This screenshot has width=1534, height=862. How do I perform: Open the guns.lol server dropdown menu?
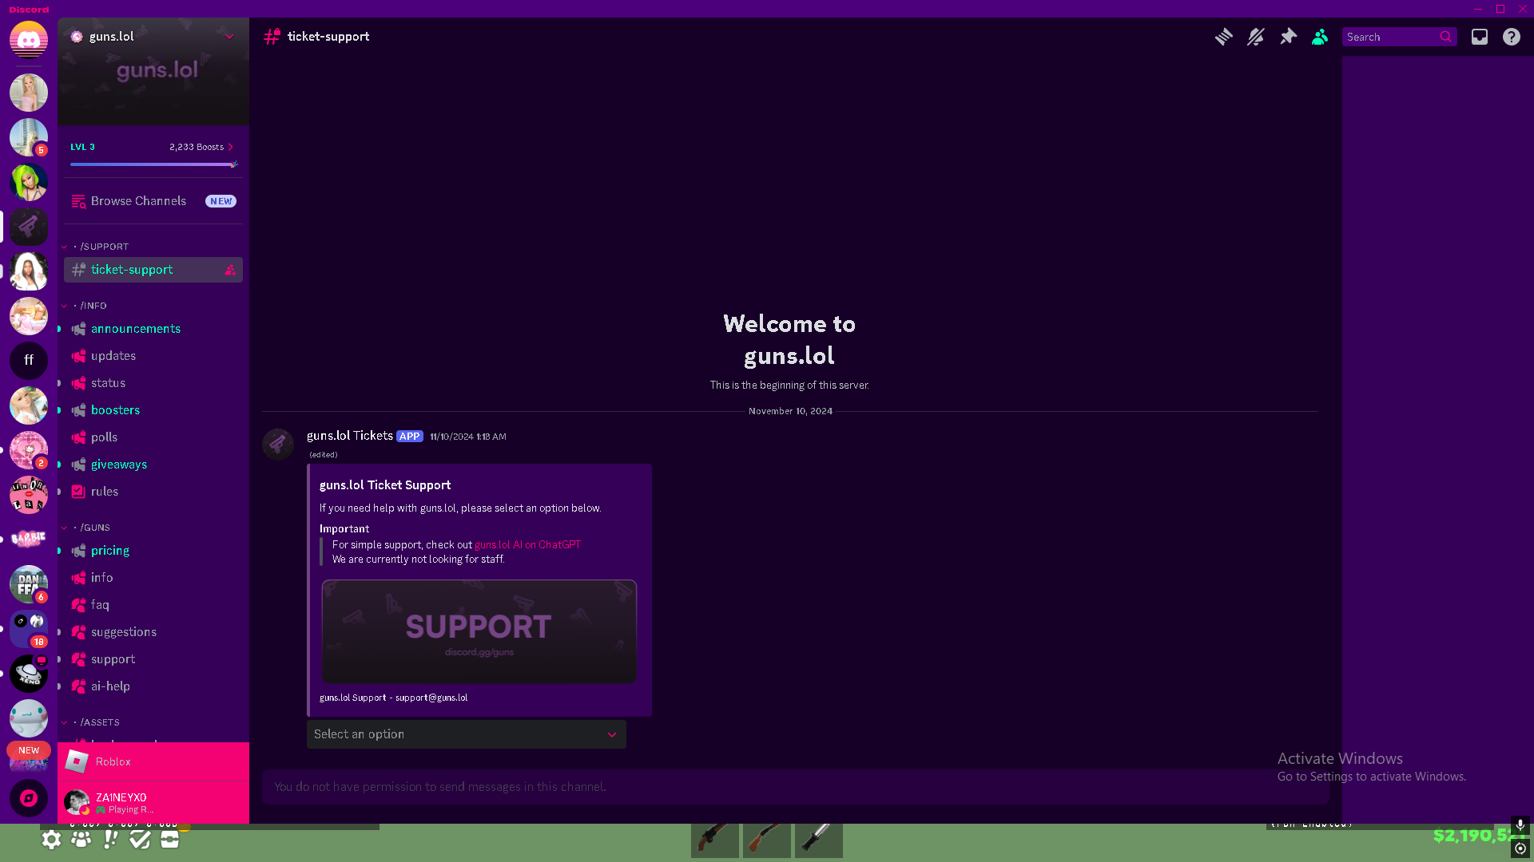229,36
